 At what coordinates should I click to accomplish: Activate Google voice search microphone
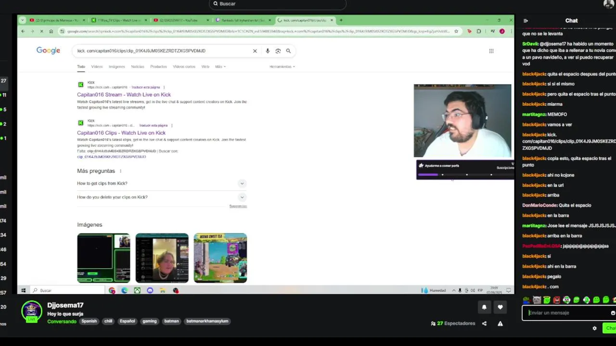coord(268,51)
